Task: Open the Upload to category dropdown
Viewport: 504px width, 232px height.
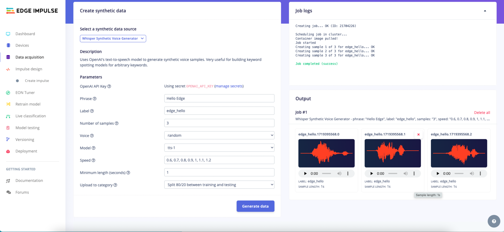Action: (219, 185)
